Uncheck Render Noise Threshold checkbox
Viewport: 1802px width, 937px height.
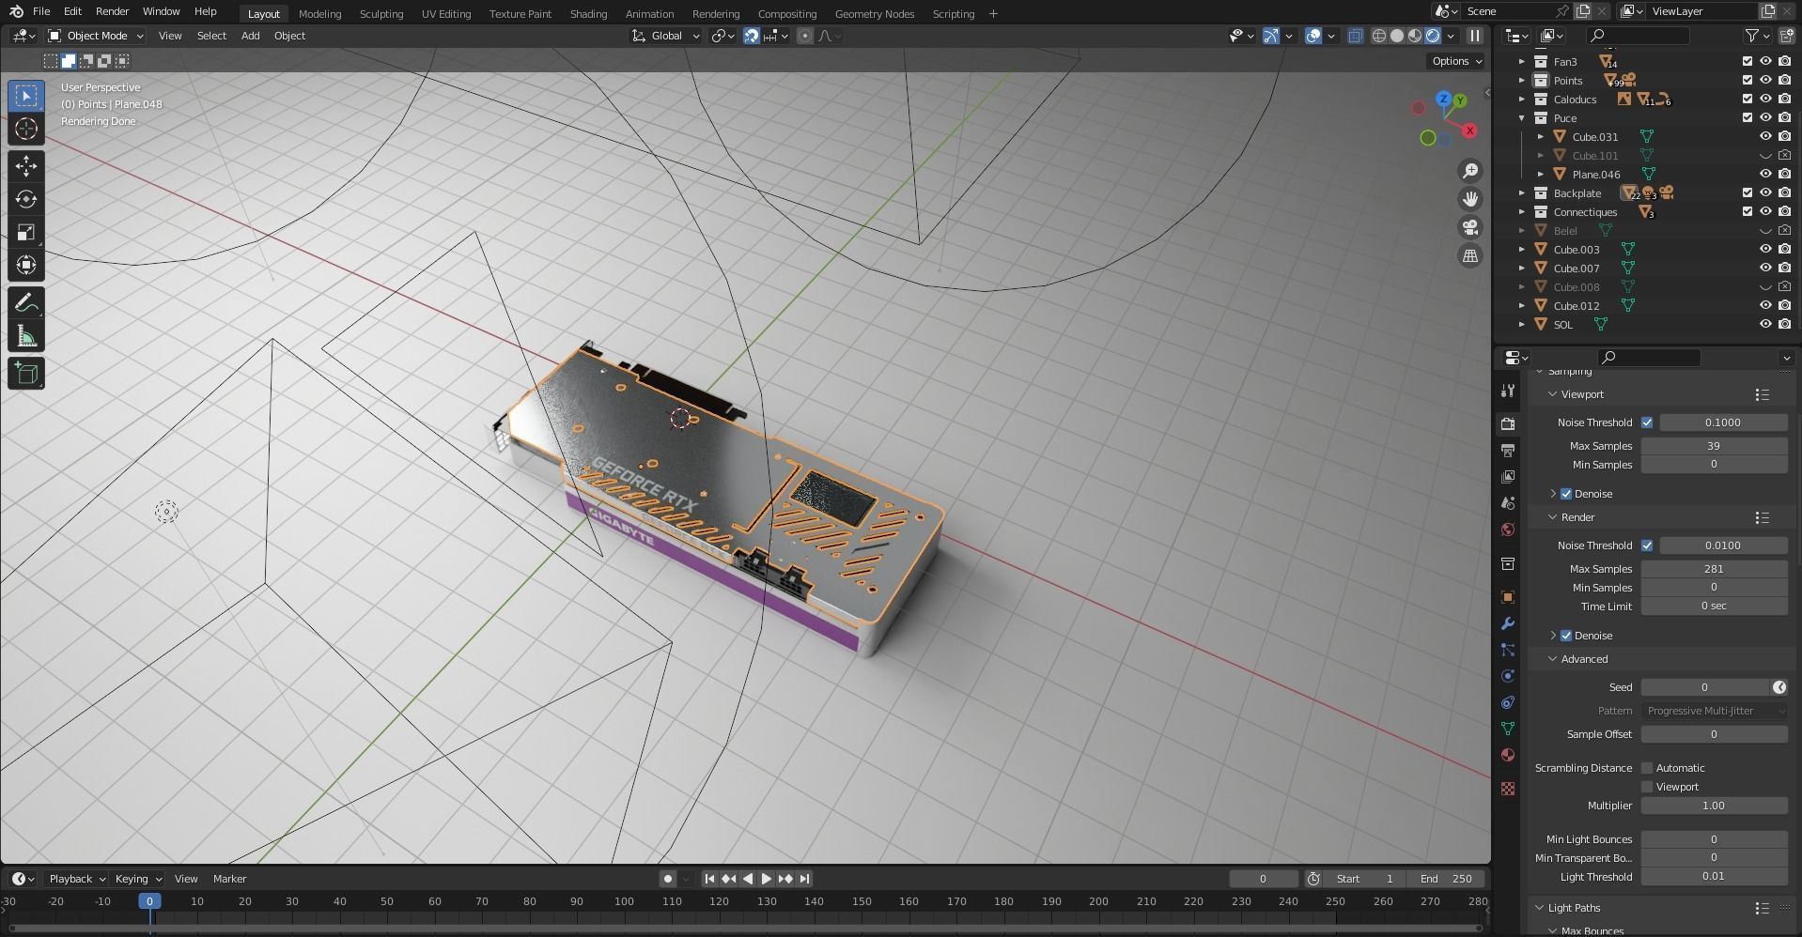1647,545
